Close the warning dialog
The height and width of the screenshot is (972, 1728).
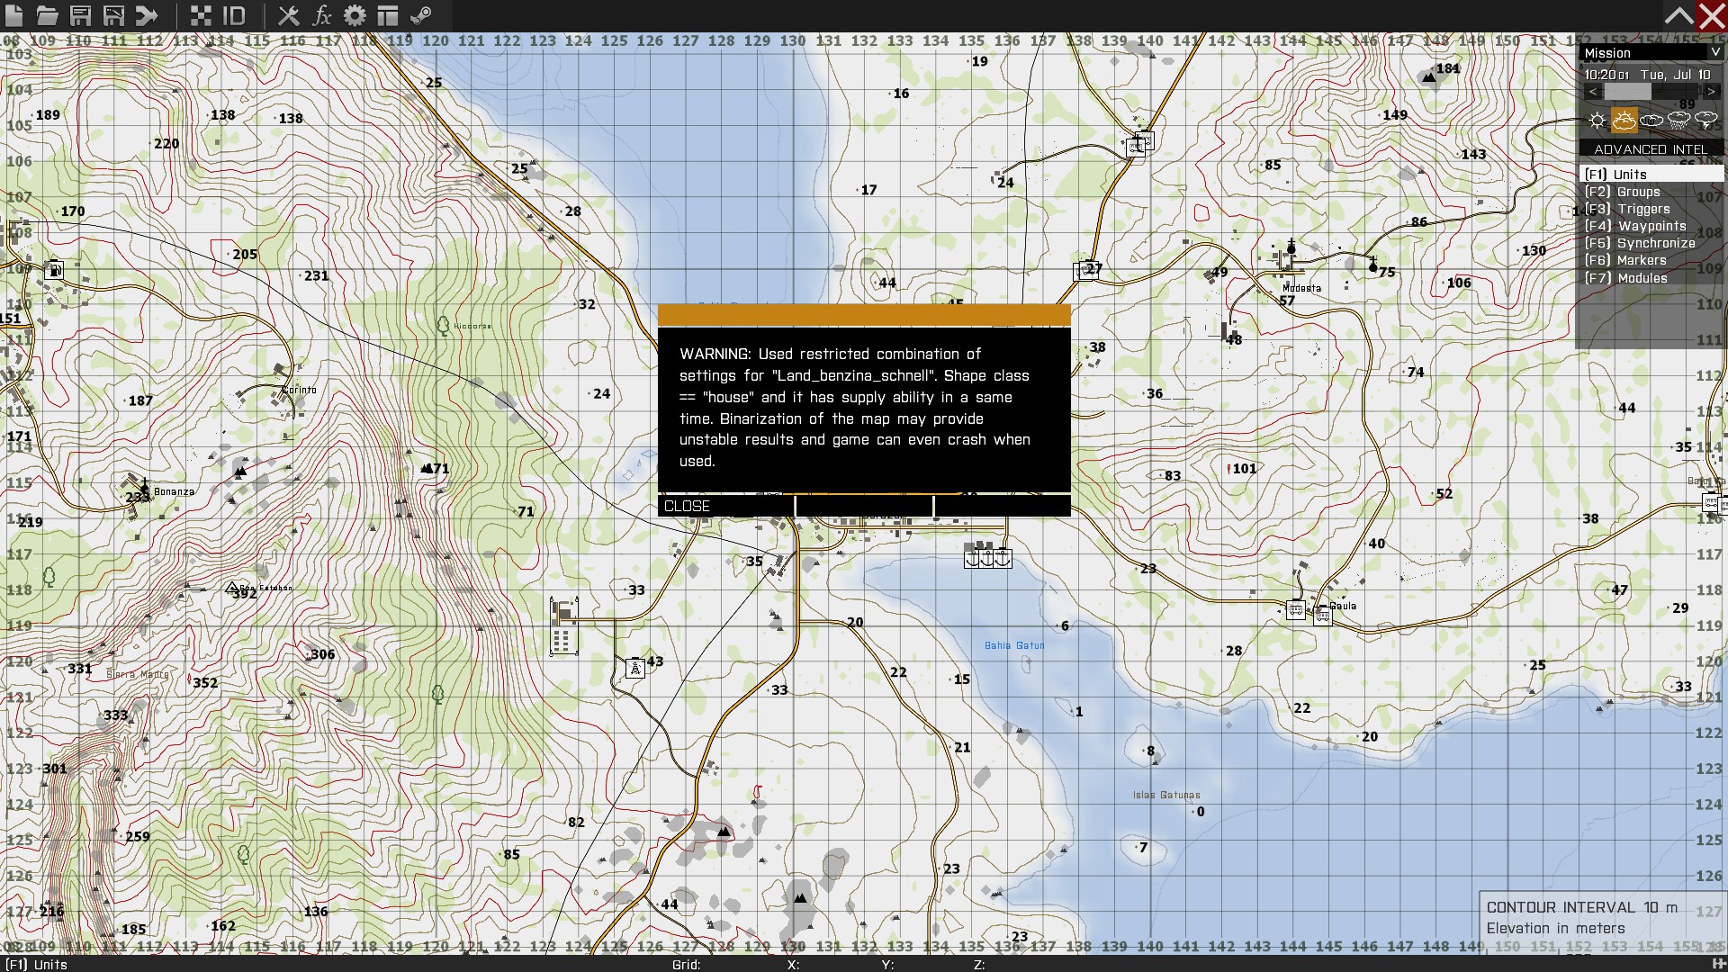tap(725, 506)
